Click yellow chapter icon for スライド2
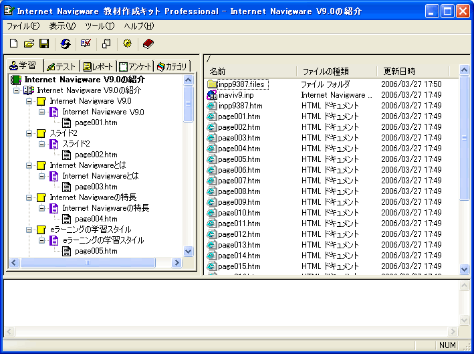The image size is (474, 354). (x=41, y=133)
